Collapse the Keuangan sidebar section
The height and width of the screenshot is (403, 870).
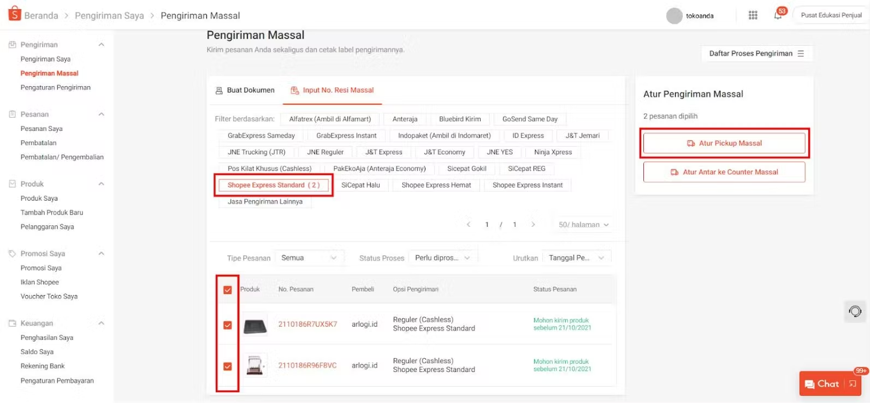pos(101,323)
